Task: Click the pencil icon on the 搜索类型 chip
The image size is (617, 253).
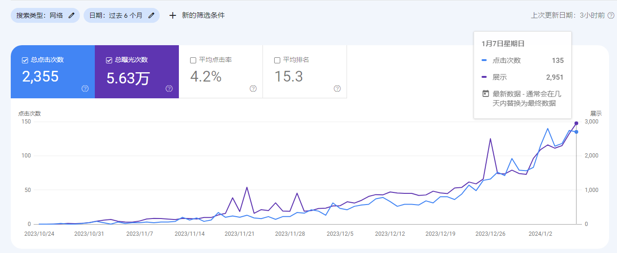Action: 71,15
